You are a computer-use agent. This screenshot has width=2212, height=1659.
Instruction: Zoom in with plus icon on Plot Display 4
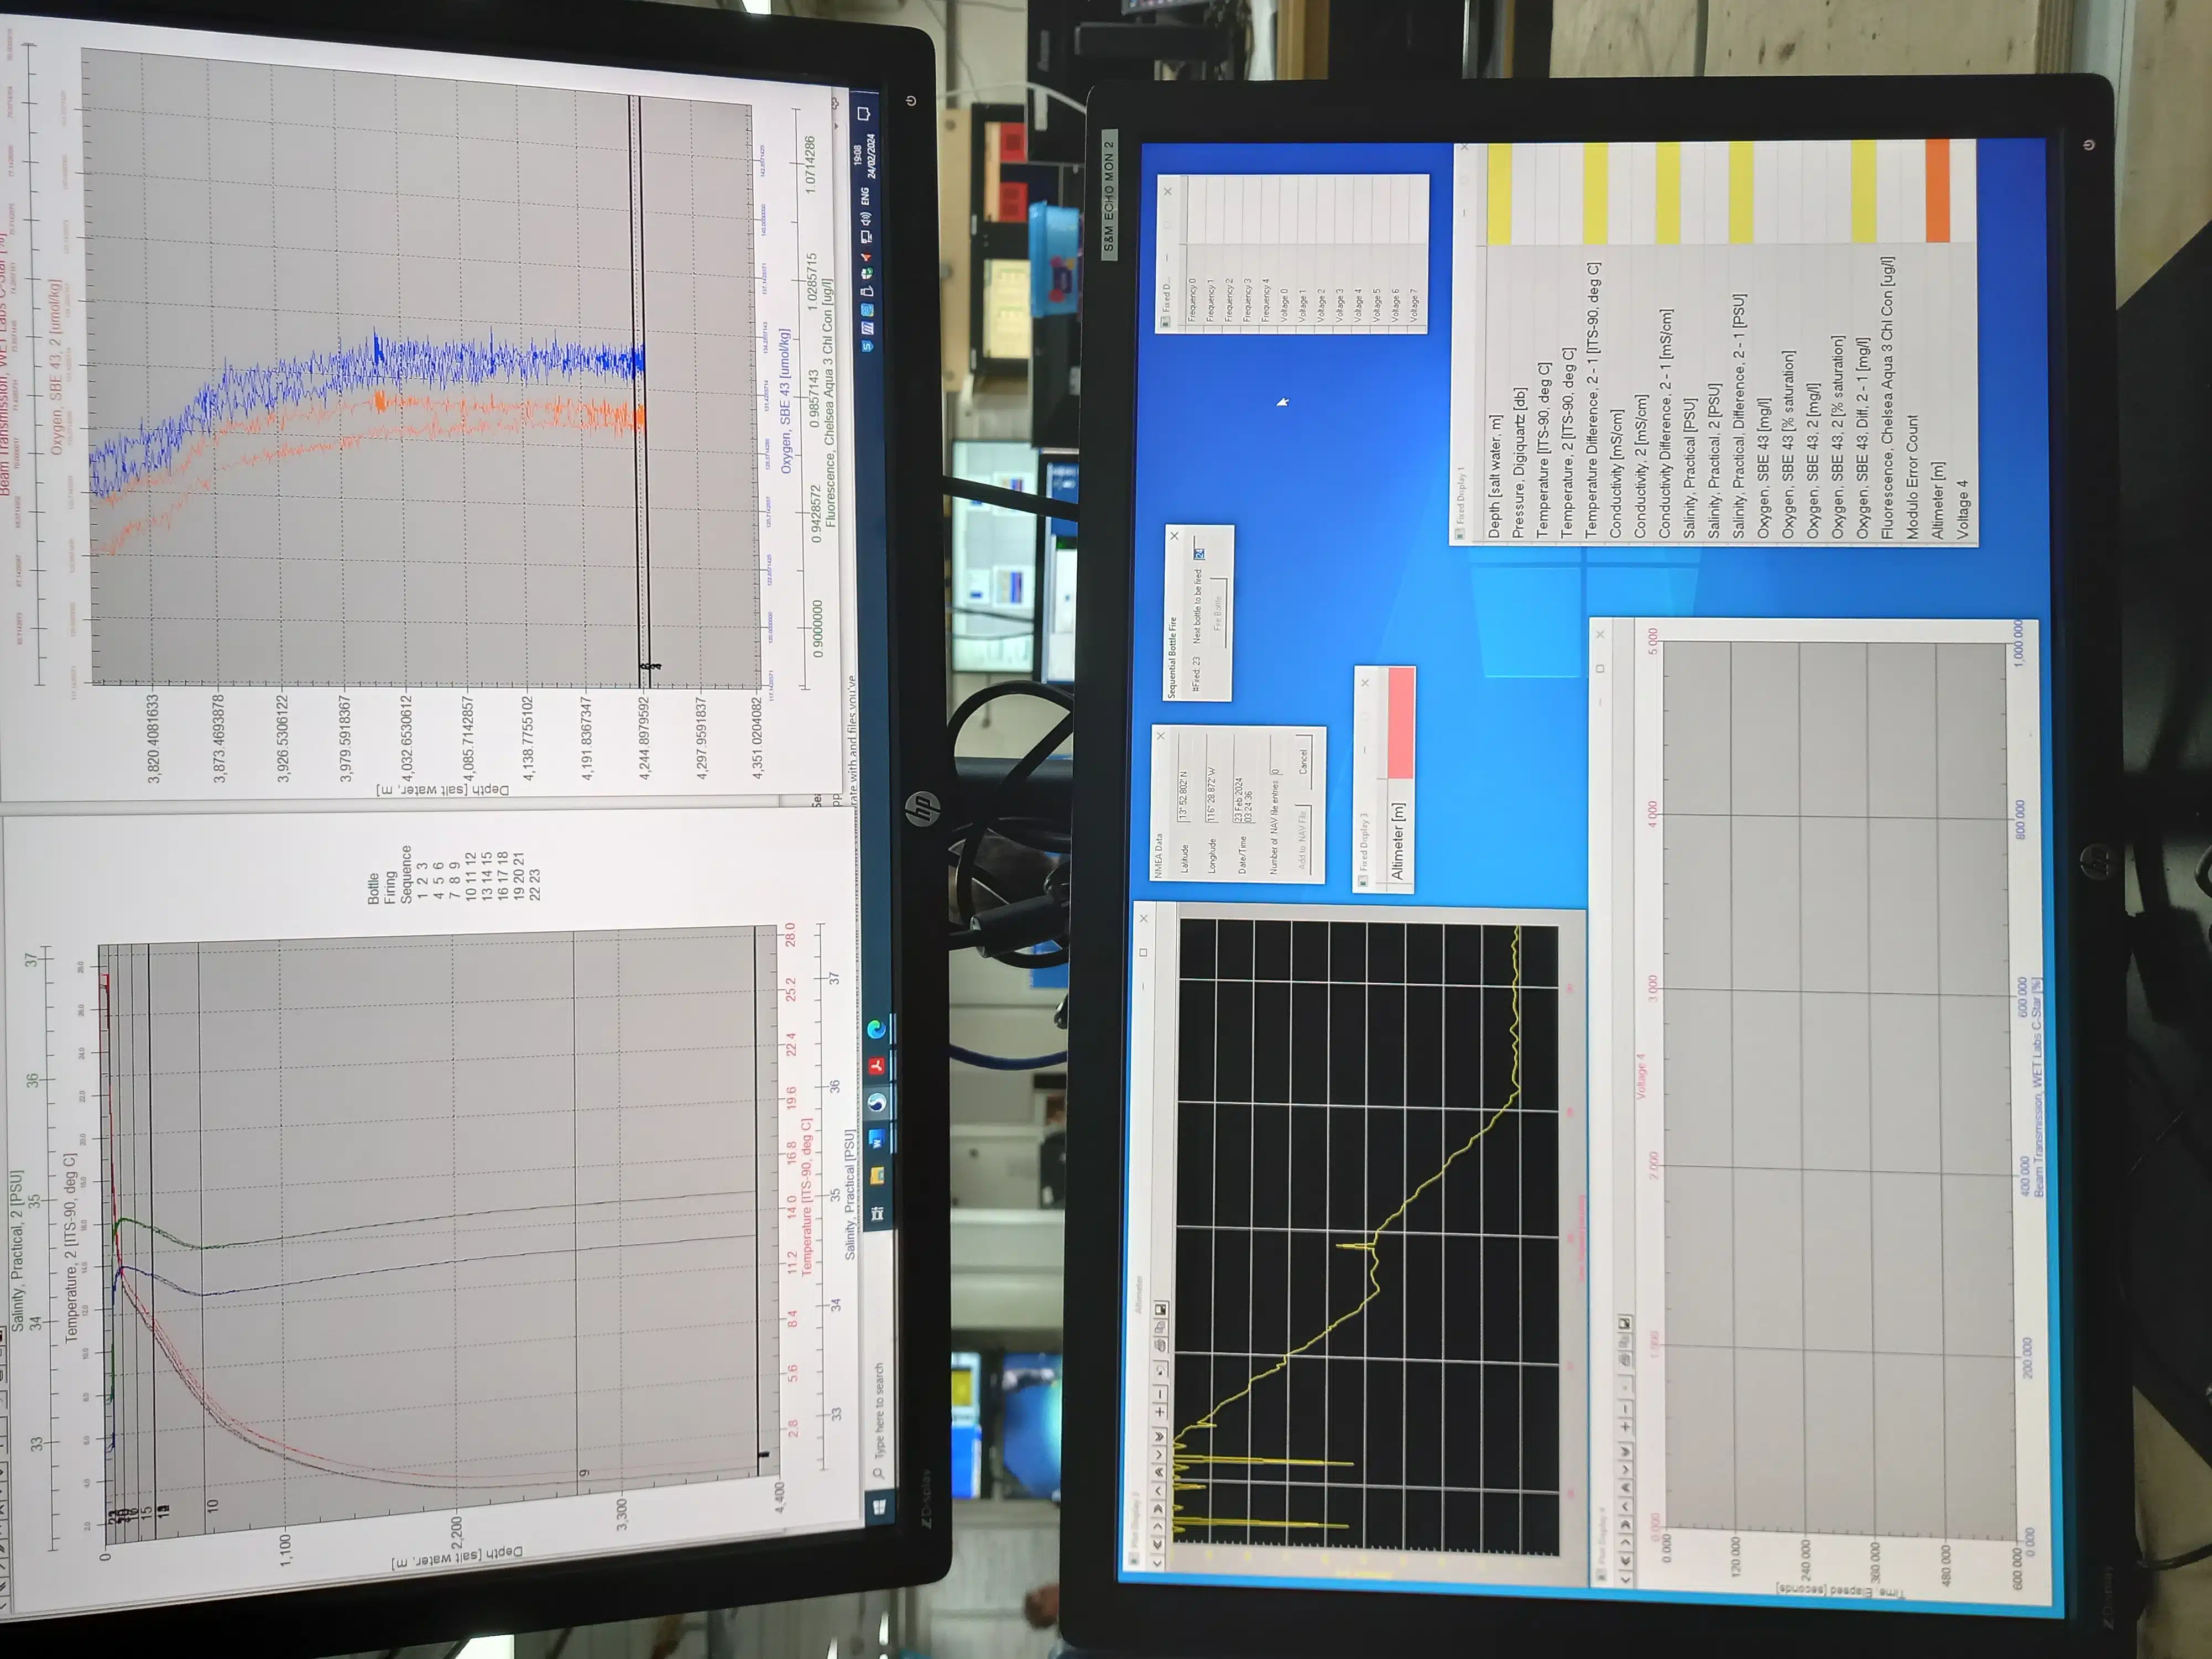[1625, 1427]
